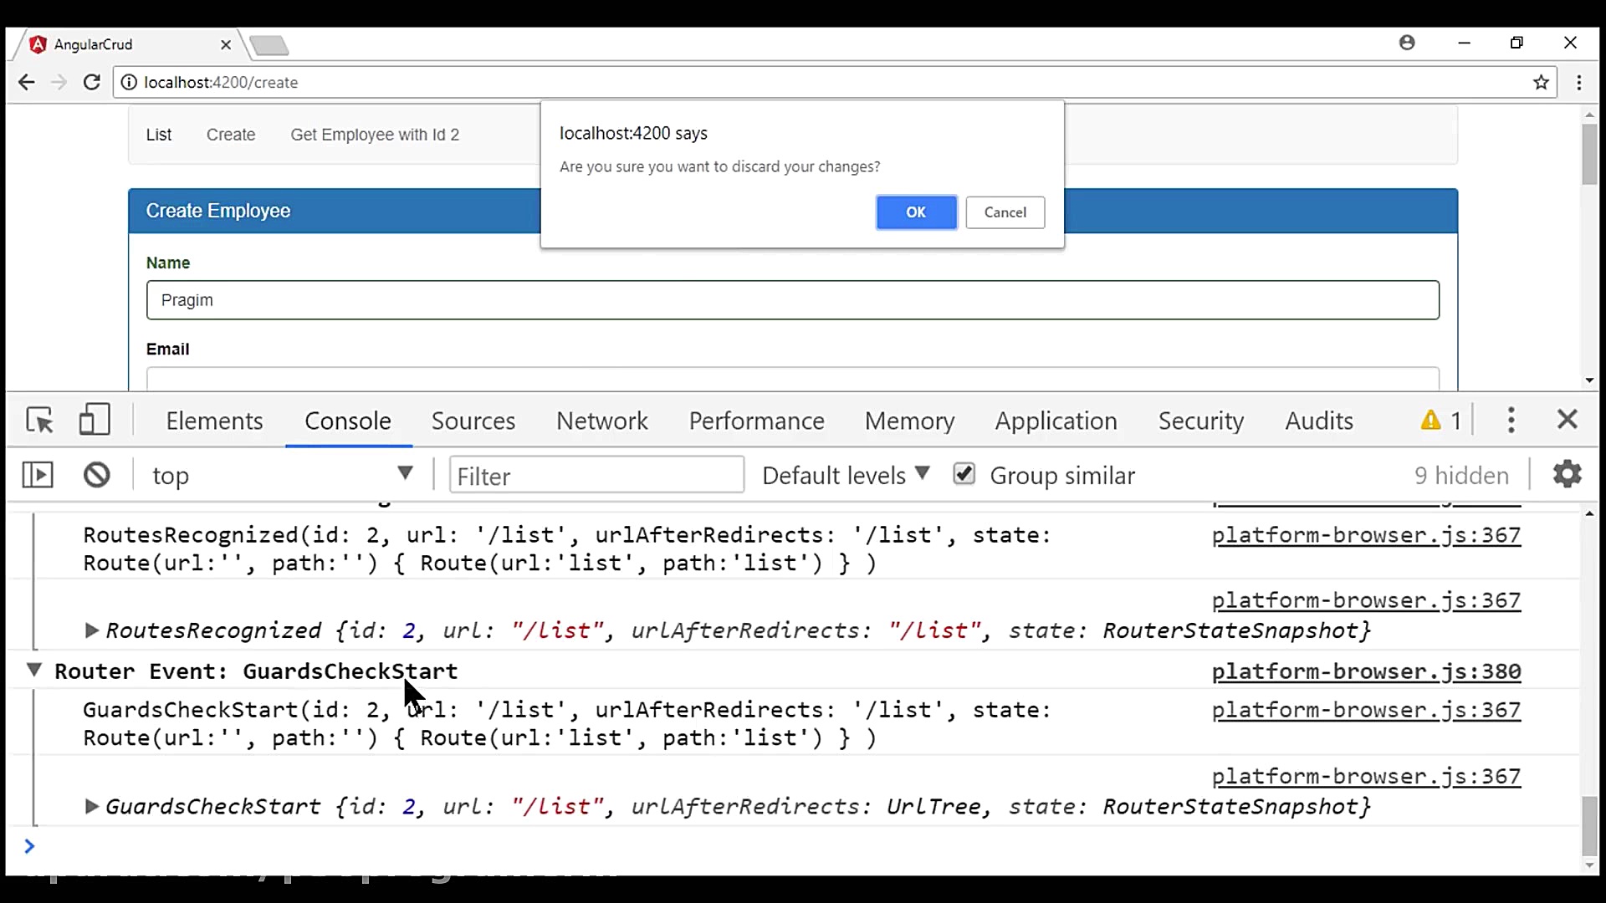Open the DevTools three-dot menu

[x=1511, y=421]
